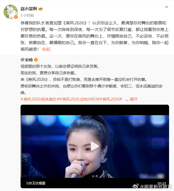
Task: Click the original post body text
Action: (x=95, y=36)
